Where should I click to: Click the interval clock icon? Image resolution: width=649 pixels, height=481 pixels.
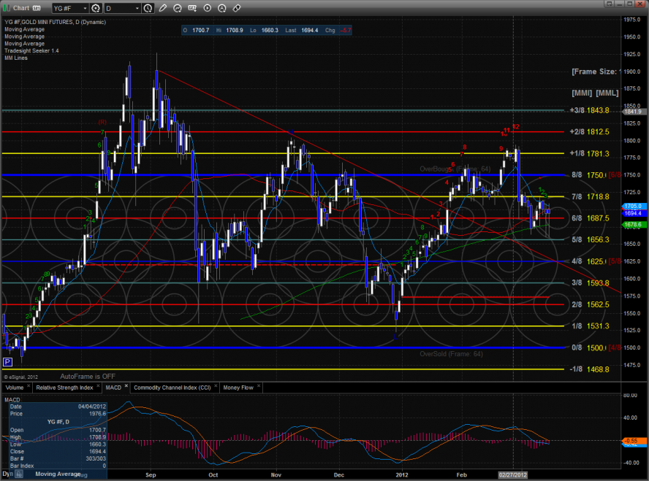[148, 8]
